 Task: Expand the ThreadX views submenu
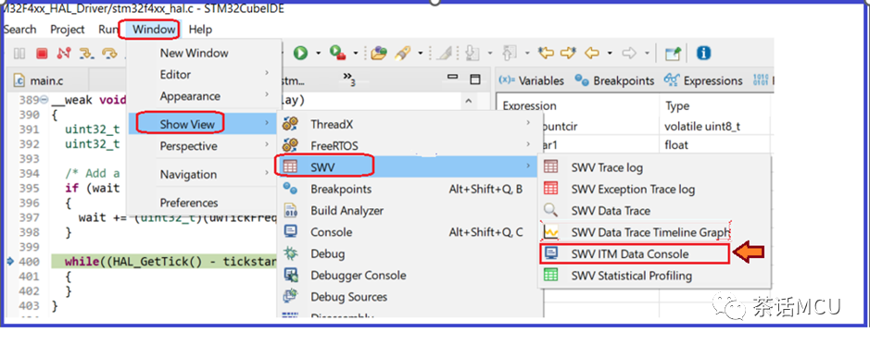408,124
